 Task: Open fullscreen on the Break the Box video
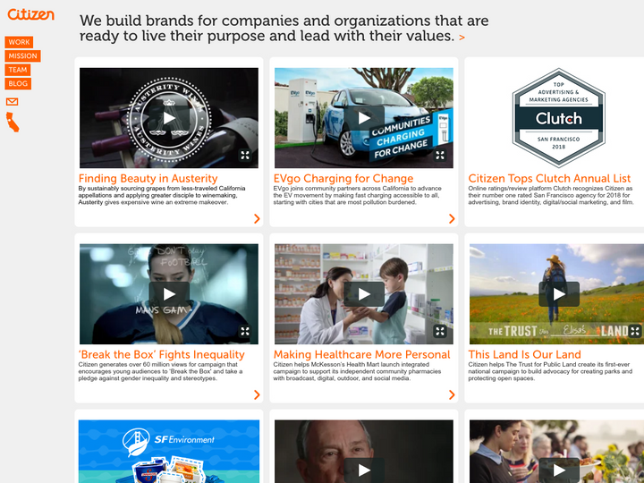tap(245, 331)
